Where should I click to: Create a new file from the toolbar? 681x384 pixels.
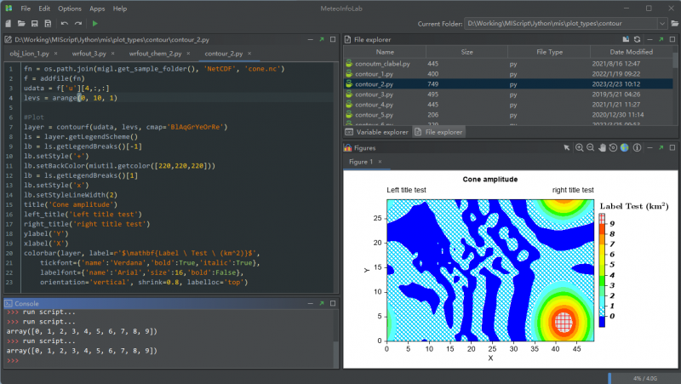(8, 23)
